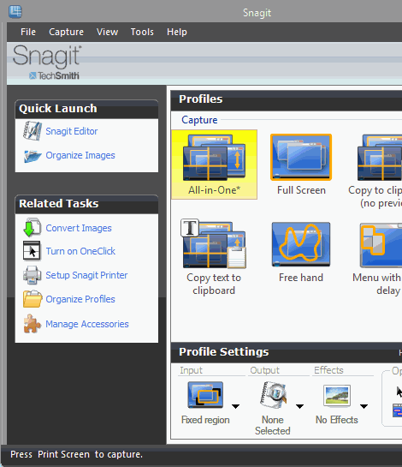Image resolution: width=402 pixels, height=467 pixels.
Task: Click the Fixed region input icon
Action: coord(205,395)
